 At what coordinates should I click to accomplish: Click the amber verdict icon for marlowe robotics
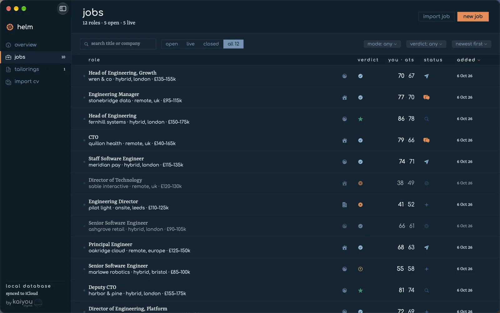click(x=360, y=269)
